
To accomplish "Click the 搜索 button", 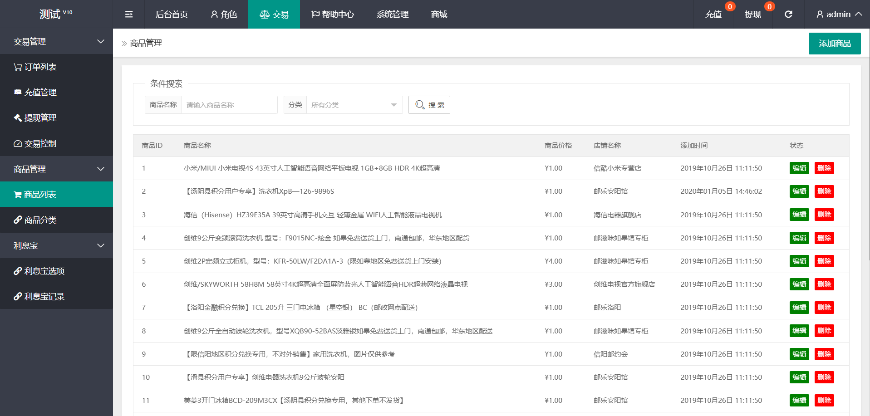I will pos(429,105).
